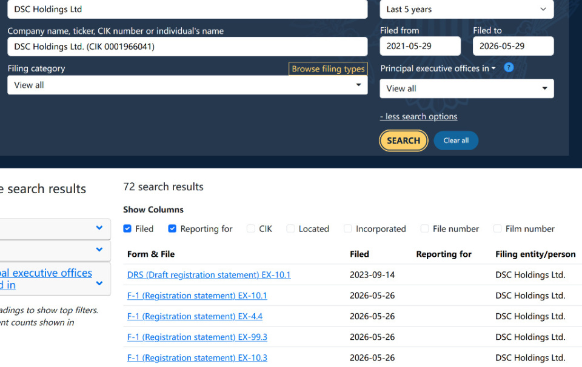Click the 2026-05-26 date in EX-99.3 row
The width and height of the screenshot is (582, 367).
[x=372, y=337]
